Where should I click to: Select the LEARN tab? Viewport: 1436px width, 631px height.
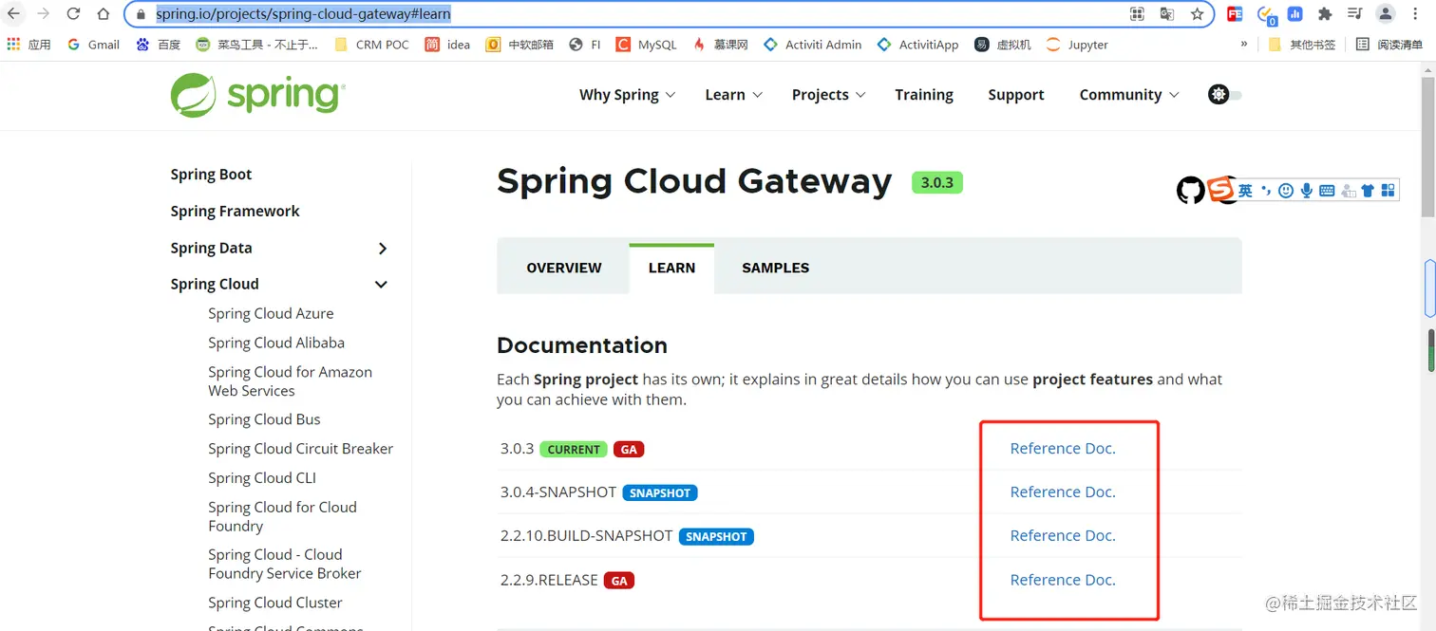[671, 268]
